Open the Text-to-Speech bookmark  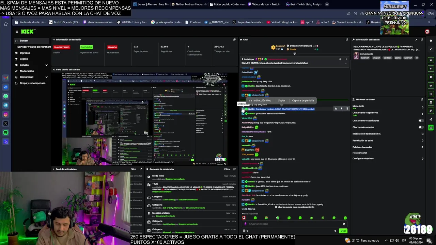[x=64, y=22]
